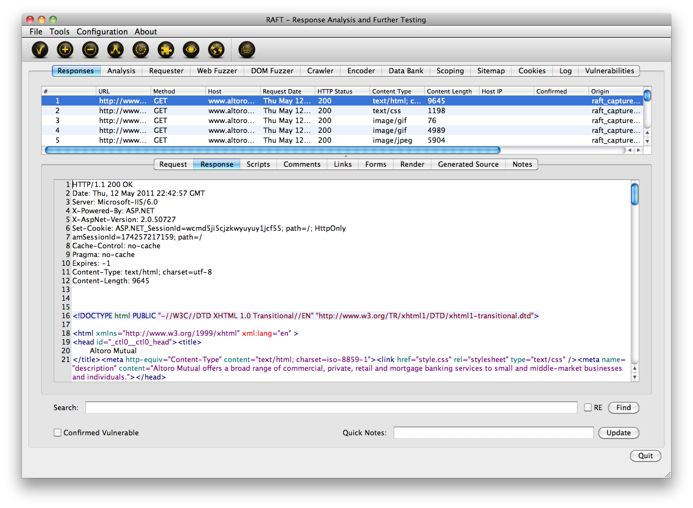Go to the Encoder tab
This screenshot has width=693, height=508.
click(361, 71)
